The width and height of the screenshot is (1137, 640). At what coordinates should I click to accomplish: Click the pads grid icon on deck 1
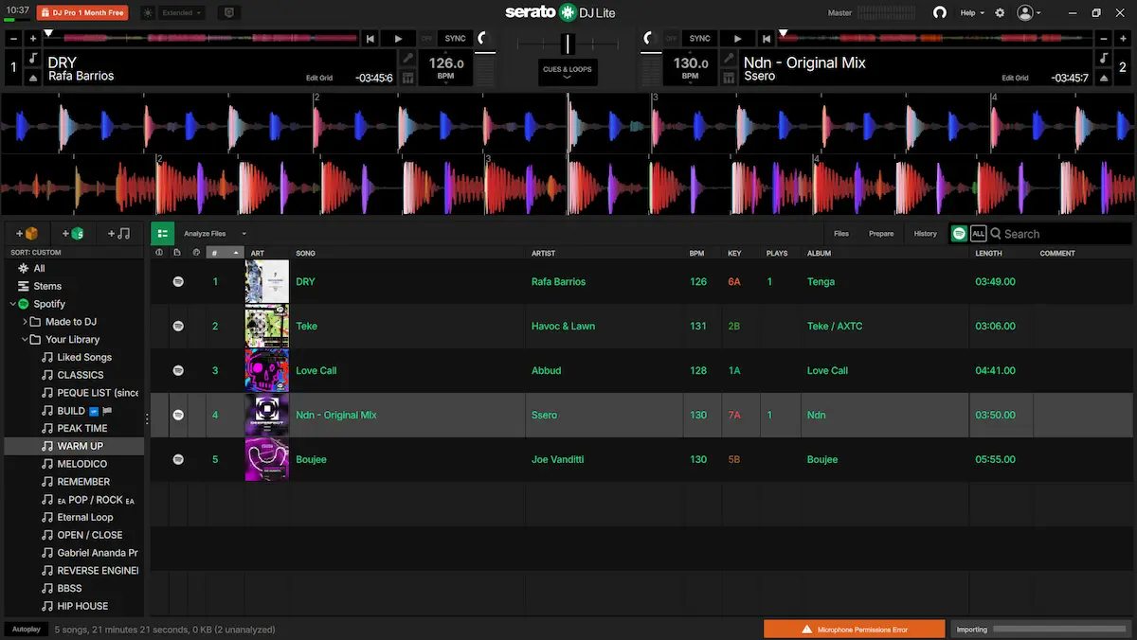[407, 79]
